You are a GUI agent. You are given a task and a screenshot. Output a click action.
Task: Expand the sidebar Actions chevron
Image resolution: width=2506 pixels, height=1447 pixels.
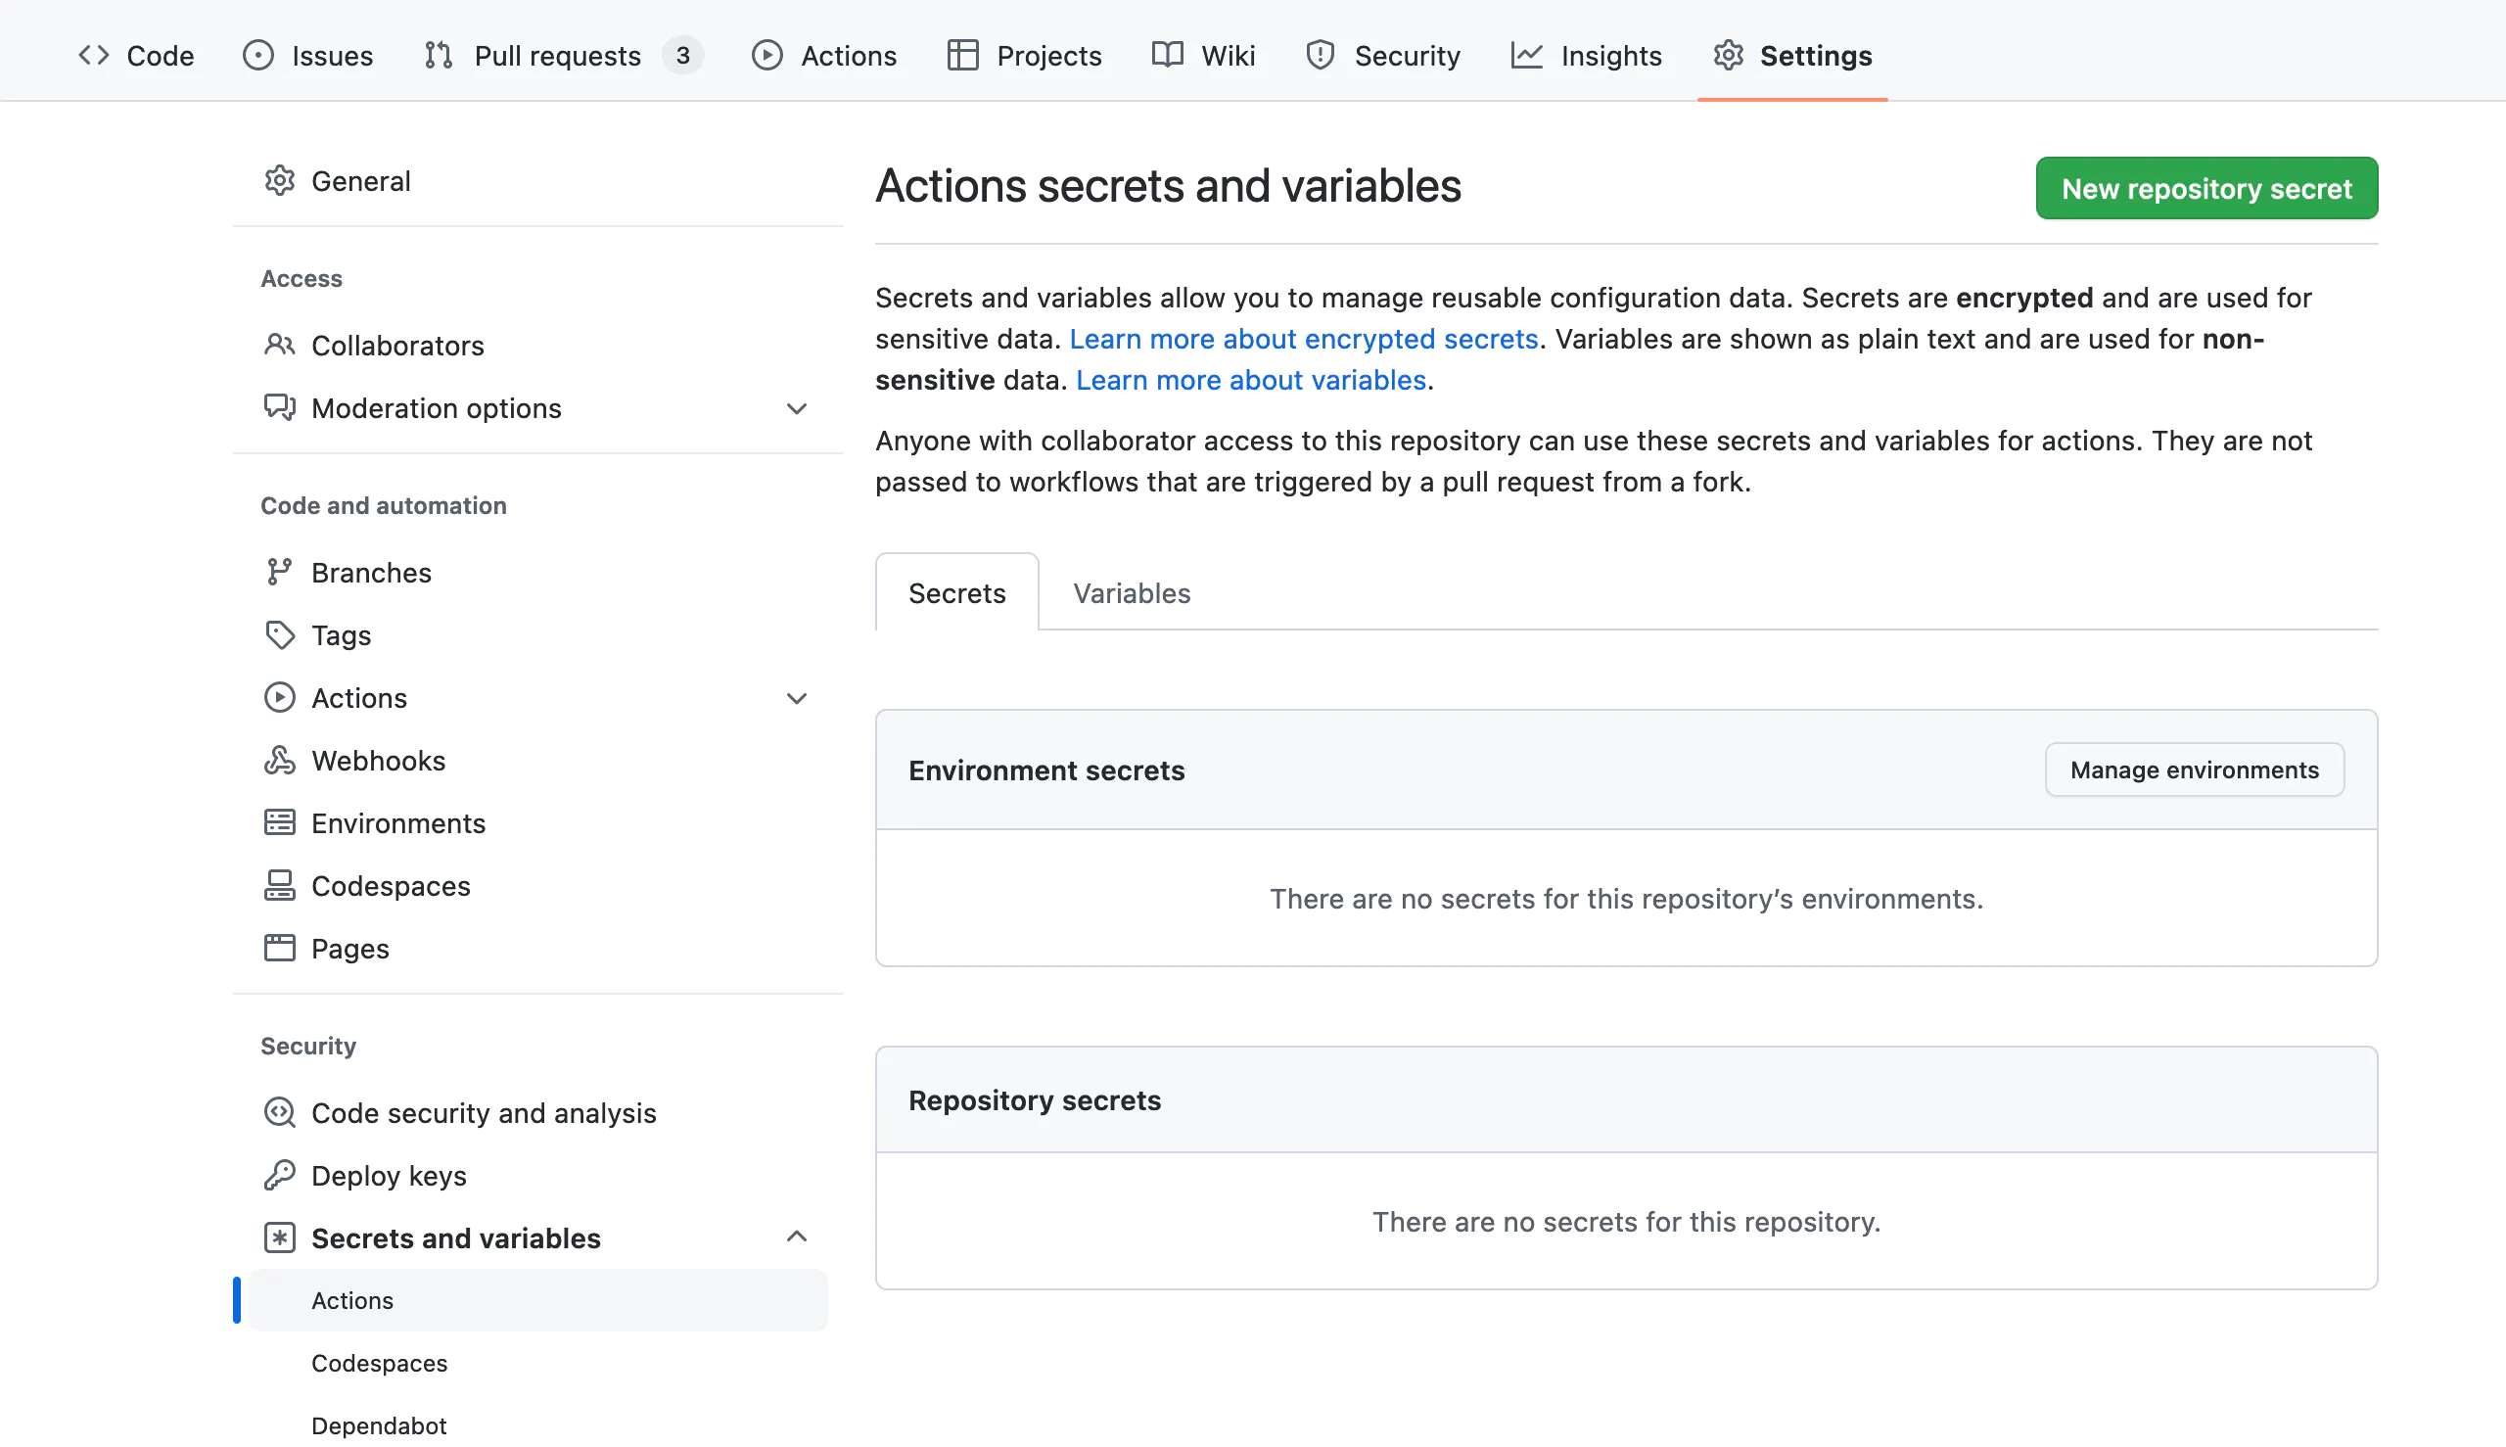pyautogui.click(x=797, y=699)
